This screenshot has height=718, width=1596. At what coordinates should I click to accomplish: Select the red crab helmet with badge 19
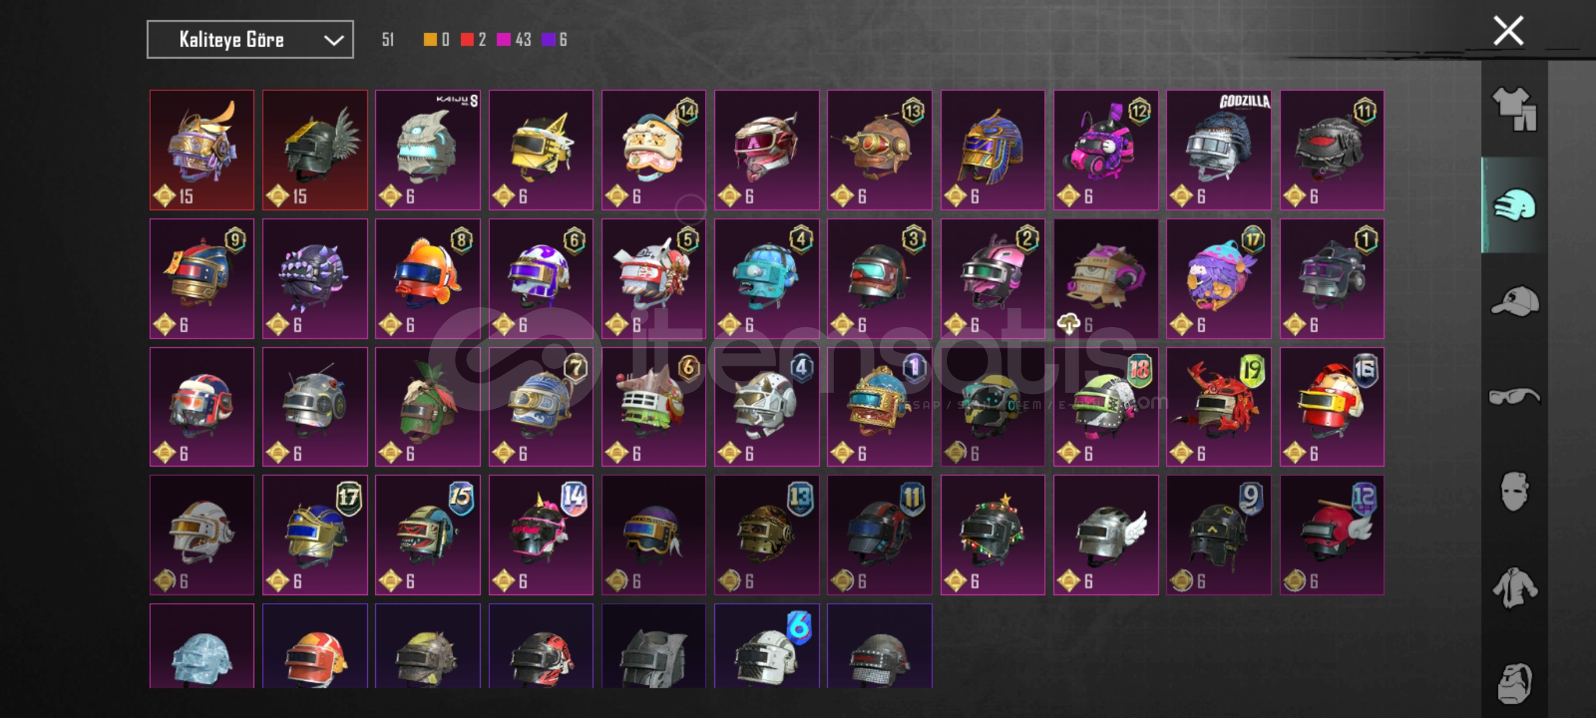click(x=1218, y=407)
